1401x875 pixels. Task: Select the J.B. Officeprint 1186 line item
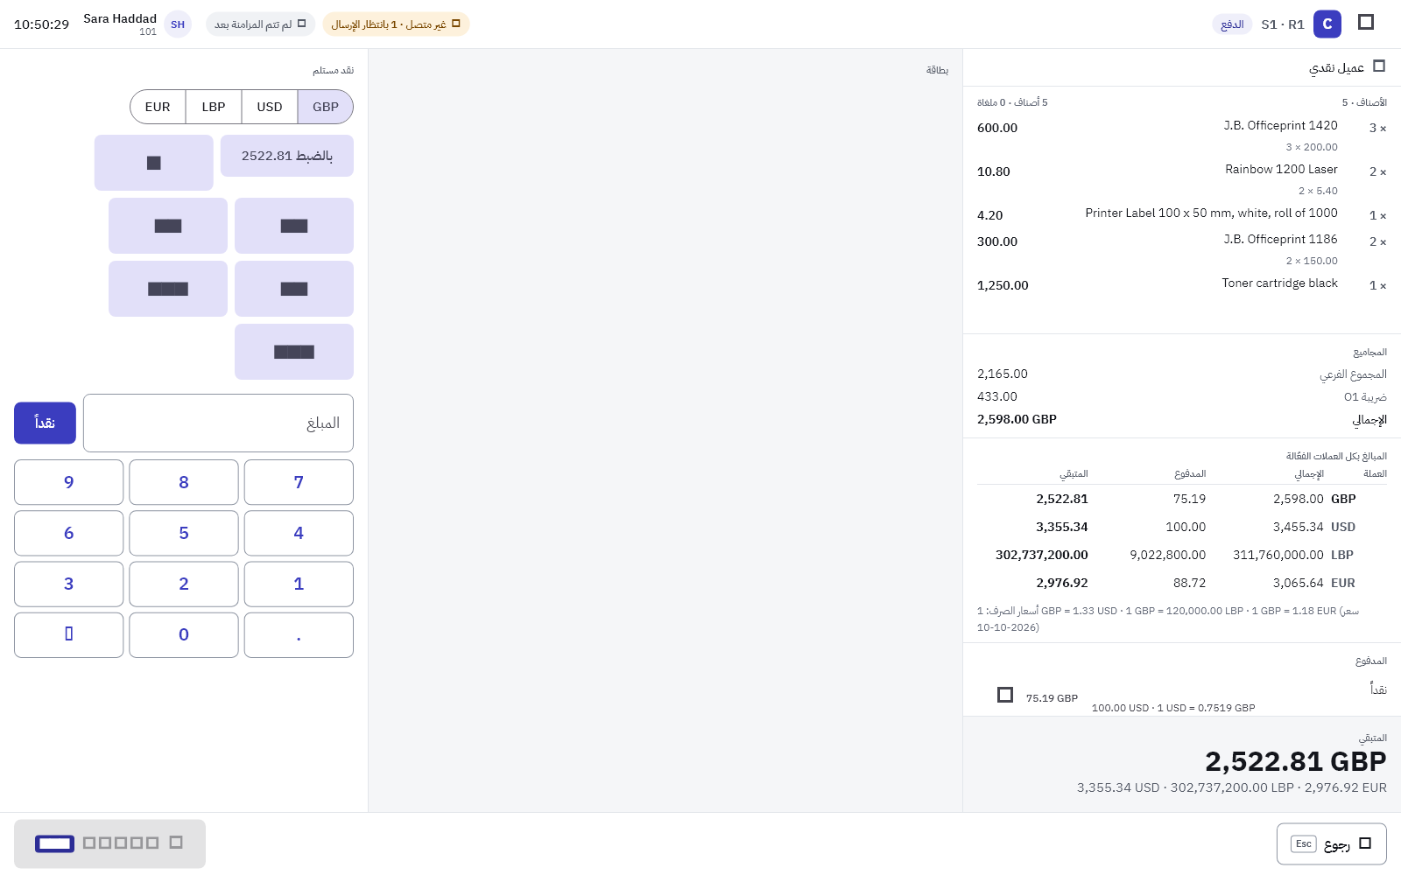1181,249
